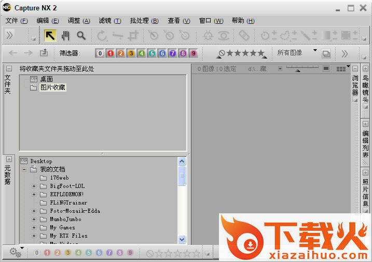
Task: Click the Neutral Control Point dropper
Action: 169,35
